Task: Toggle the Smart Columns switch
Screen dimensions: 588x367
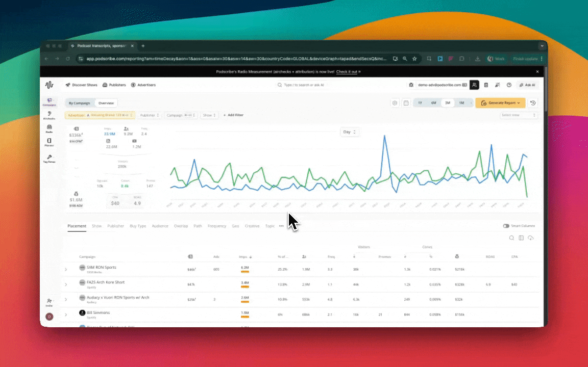Action: pos(506,226)
